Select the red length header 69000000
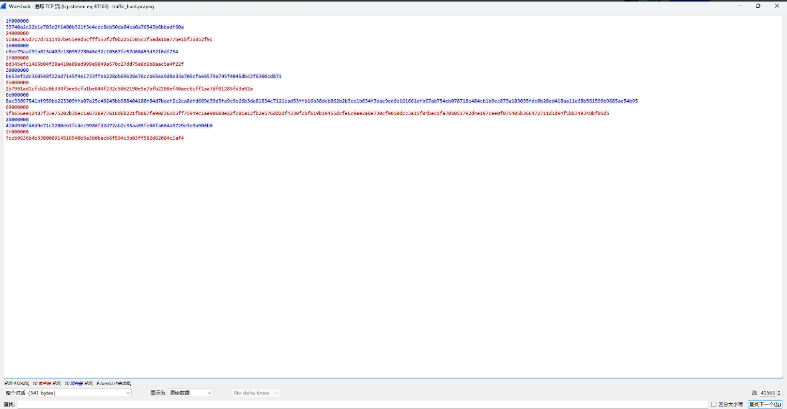 tap(17, 108)
